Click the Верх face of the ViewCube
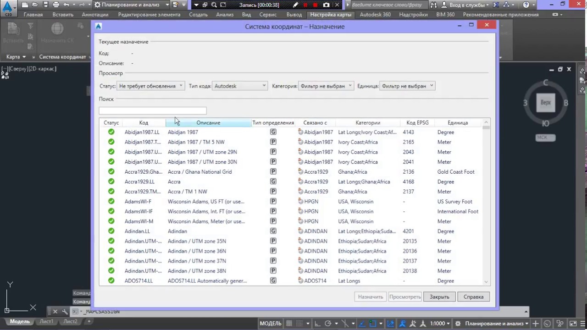This screenshot has width=587, height=330. pos(546,102)
